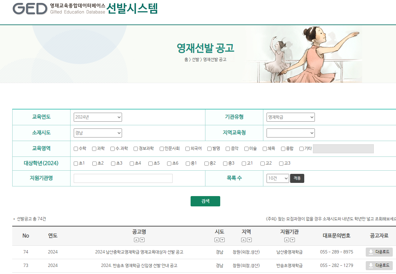
Task: Select the 융합 checkbox
Action: 283,149
